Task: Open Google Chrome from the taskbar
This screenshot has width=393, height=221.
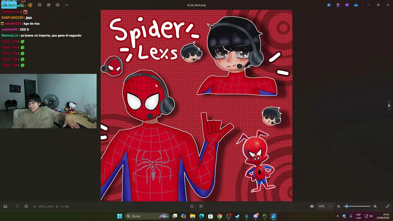Action: [220, 216]
